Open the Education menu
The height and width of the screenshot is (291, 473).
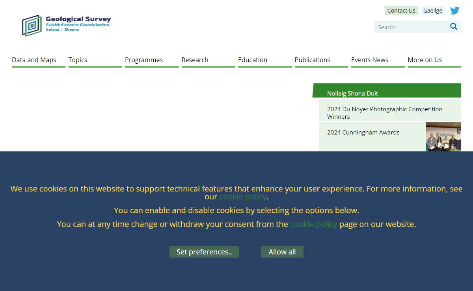253,60
